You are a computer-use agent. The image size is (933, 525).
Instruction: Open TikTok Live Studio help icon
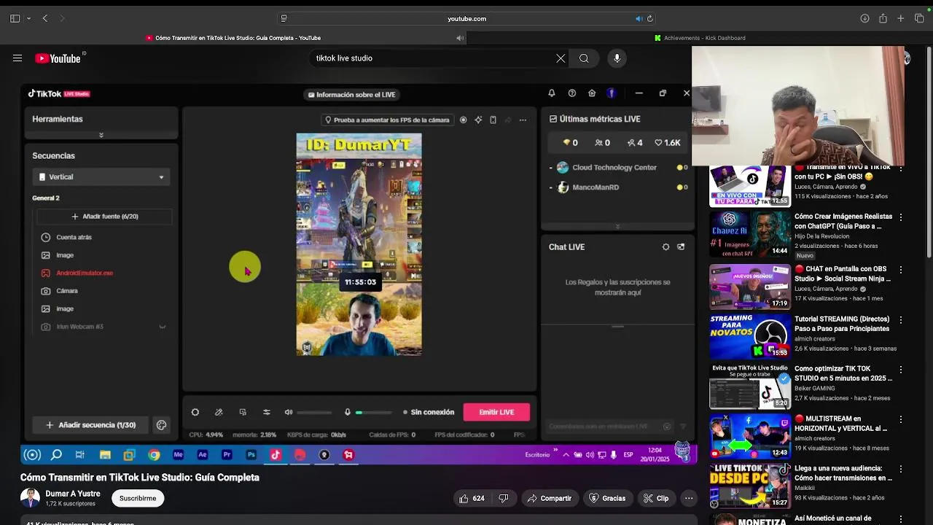[x=572, y=93]
